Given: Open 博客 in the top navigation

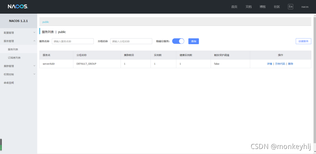Looking at the screenshot, I should pos(263,7).
